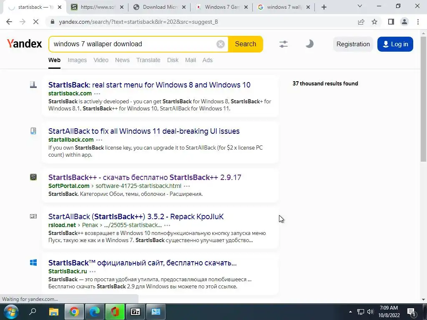Open Windows Start button
Image resolution: width=427 pixels, height=320 pixels.
point(11,312)
